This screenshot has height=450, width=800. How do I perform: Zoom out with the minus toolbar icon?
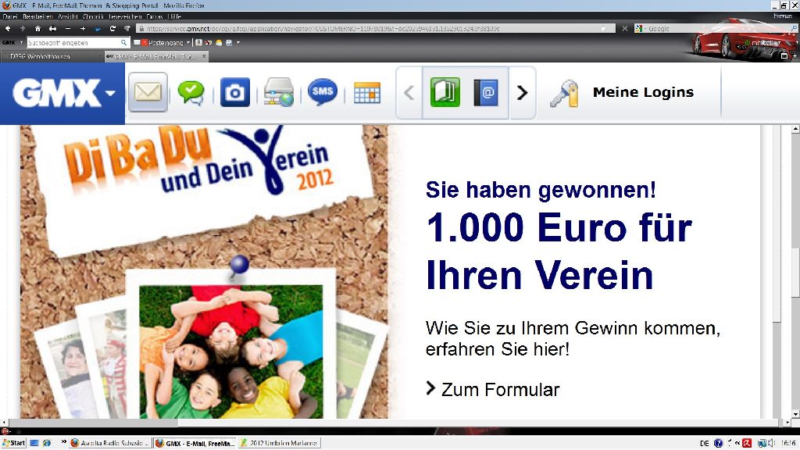coord(68,29)
